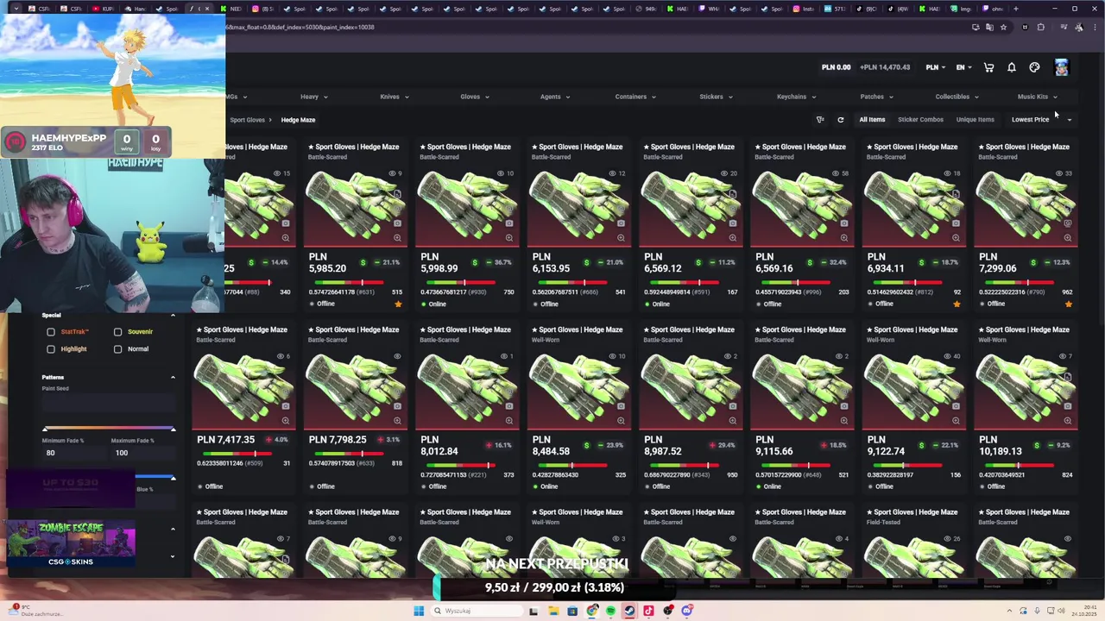Click the 36.7% discount badge
Screen dimensions: 1105x621
tap(498, 262)
